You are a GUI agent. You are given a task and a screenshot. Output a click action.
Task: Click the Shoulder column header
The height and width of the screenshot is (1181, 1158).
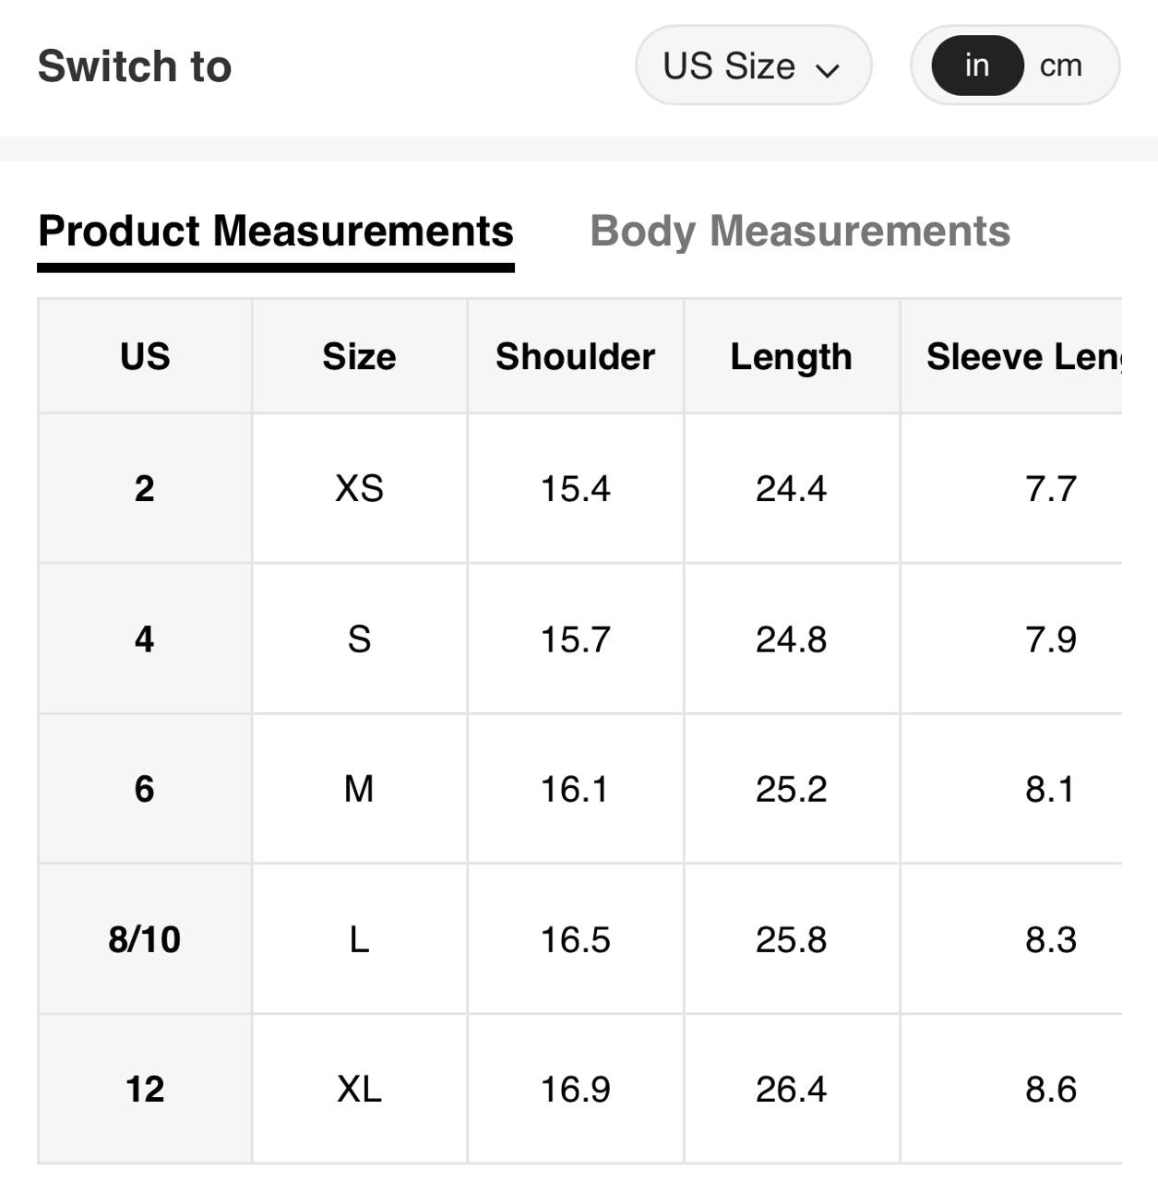[x=575, y=357]
